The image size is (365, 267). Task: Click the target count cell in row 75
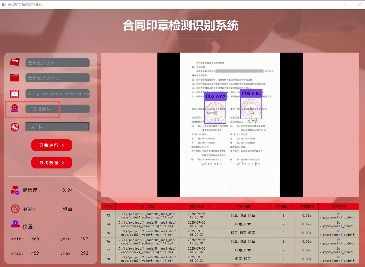284,233
